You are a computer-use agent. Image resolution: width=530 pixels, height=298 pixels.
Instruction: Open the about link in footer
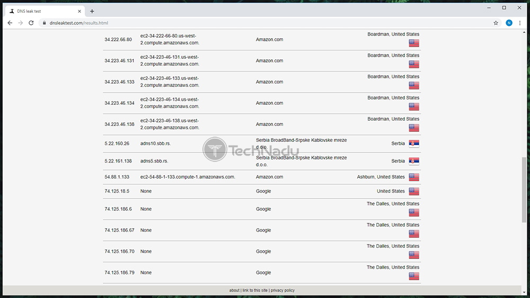click(x=234, y=290)
